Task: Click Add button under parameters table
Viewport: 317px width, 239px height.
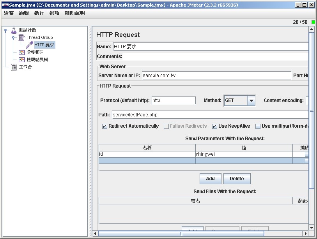Action: 210,179
